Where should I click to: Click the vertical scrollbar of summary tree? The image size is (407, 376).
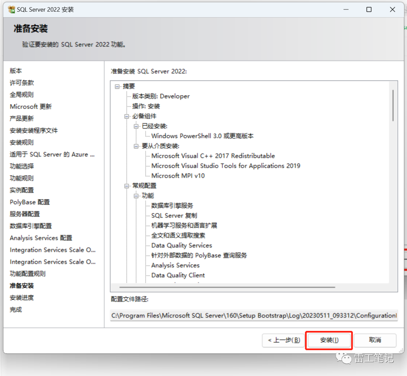click(x=393, y=105)
